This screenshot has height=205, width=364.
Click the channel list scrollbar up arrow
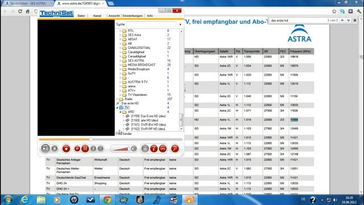[x=181, y=31]
